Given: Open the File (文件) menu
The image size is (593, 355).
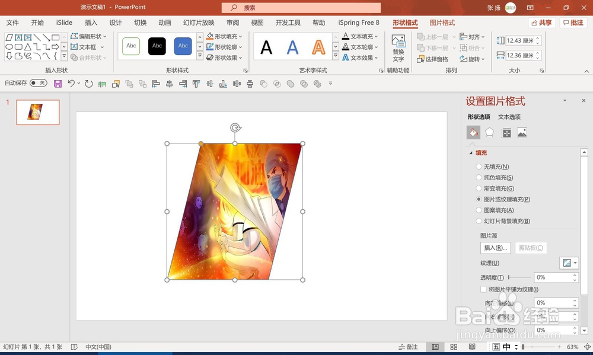Looking at the screenshot, I should [12, 23].
